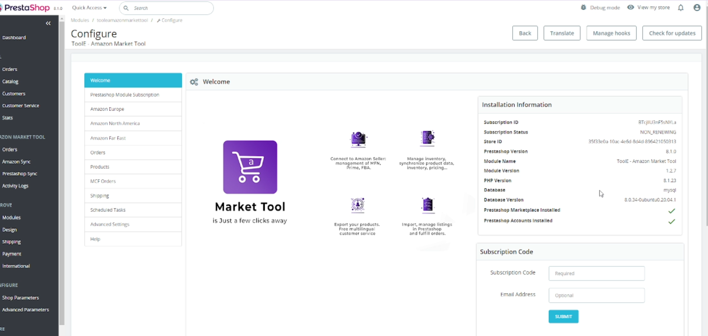Screen dimensions: 708x336
Task: Open the Amazon Europe tab
Action: [133, 109]
